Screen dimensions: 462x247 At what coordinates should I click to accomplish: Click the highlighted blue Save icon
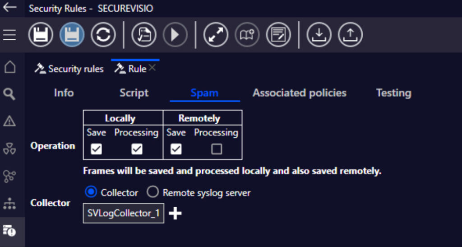[72, 35]
